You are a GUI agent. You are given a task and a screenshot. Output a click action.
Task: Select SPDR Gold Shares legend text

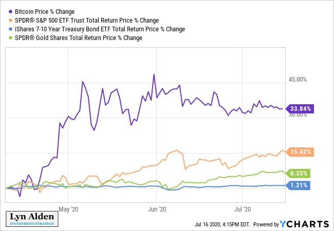79,38
